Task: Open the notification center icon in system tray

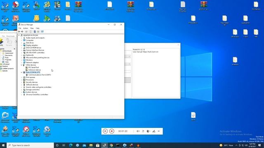Action: [259, 145]
